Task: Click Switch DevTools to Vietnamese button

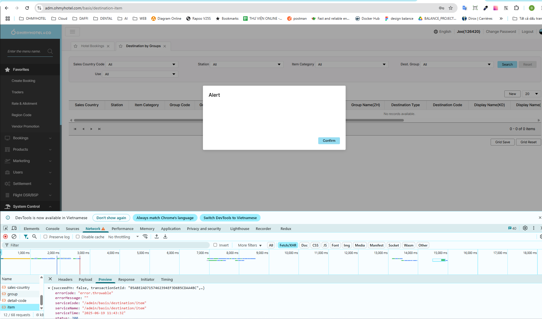Action: (230, 218)
